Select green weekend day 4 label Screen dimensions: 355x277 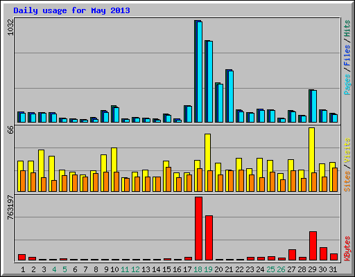[x=54, y=269]
